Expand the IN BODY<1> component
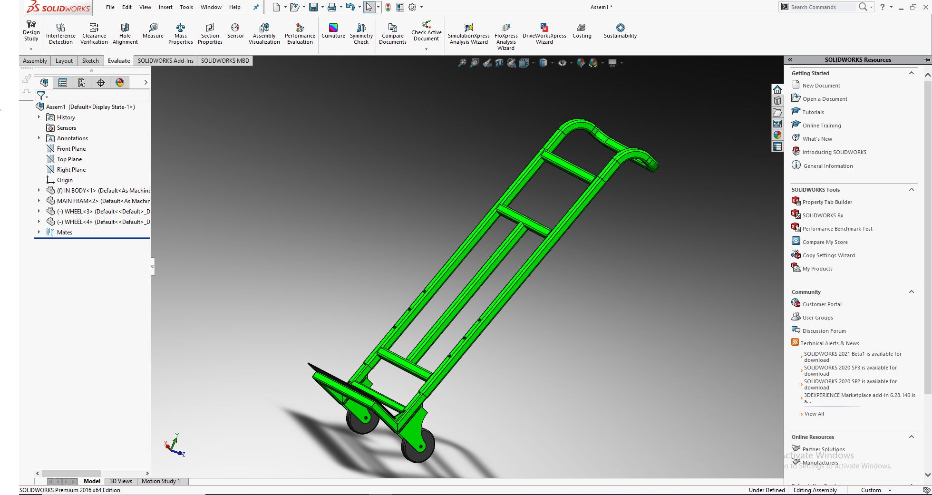This screenshot has width=932, height=495. [x=39, y=190]
